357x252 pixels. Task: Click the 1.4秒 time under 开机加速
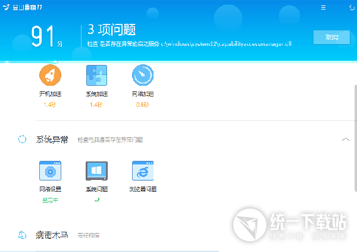click(x=50, y=104)
